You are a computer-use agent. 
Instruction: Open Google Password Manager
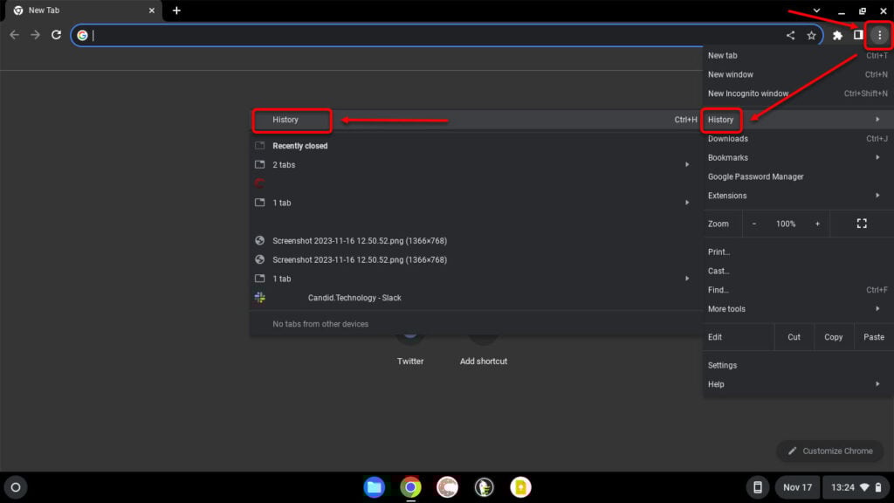tap(798, 176)
